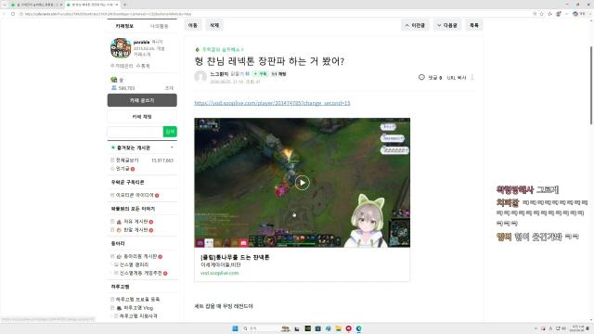Click the cafe search input field

(136, 132)
